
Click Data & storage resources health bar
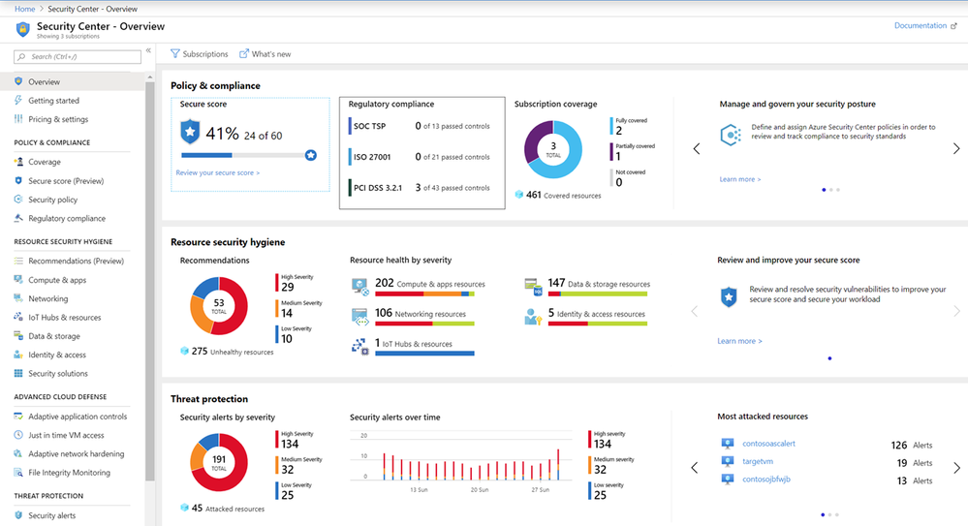[x=598, y=294]
